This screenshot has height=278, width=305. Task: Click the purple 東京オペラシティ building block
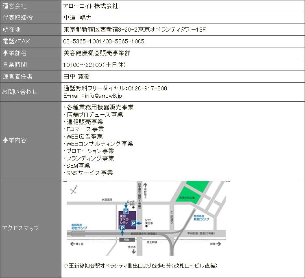pos(127,220)
